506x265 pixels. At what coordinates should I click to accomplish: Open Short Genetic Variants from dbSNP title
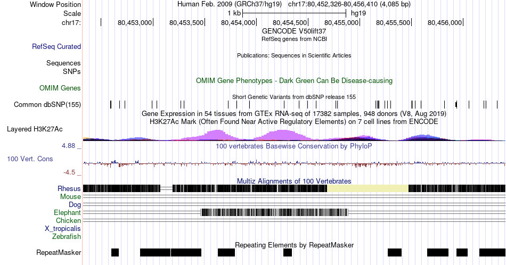[x=294, y=97]
